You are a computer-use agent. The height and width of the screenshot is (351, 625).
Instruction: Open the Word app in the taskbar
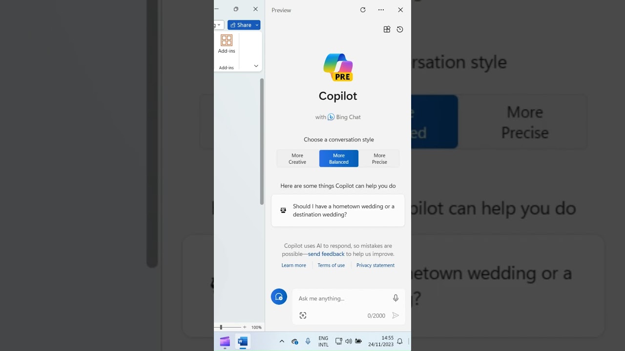click(243, 341)
